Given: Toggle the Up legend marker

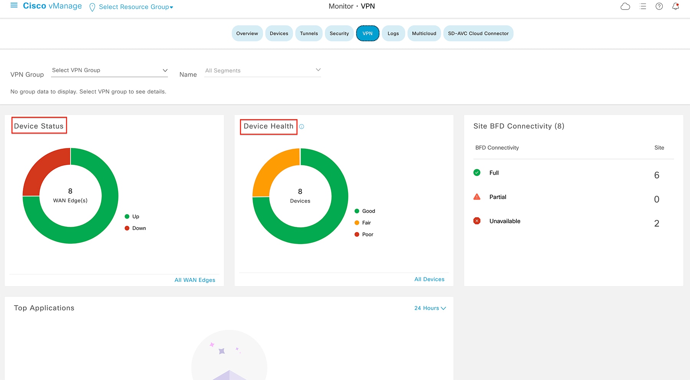Looking at the screenshot, I should (x=127, y=216).
